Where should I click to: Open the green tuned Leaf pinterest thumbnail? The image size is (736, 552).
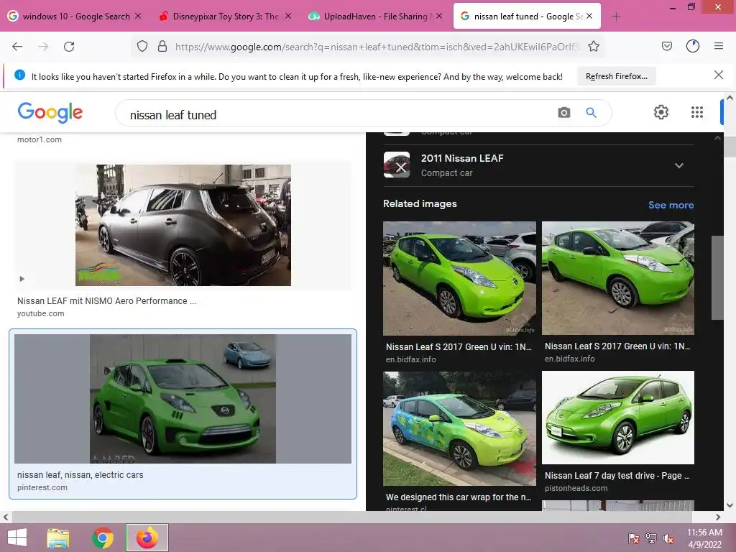[x=183, y=399]
